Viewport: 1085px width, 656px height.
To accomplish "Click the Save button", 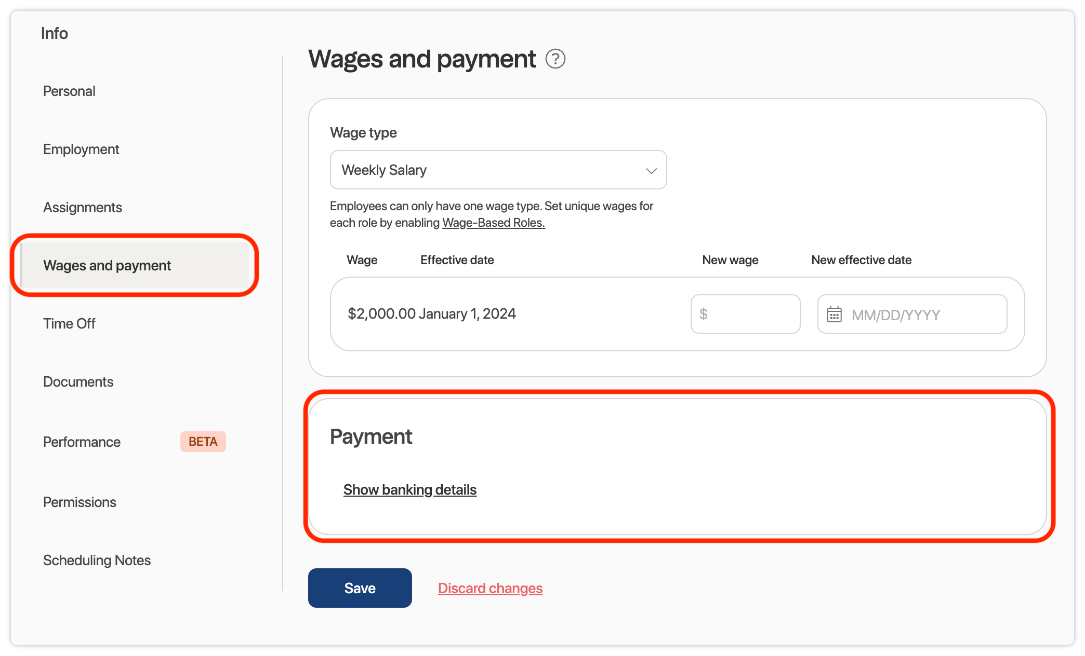I will click(360, 588).
